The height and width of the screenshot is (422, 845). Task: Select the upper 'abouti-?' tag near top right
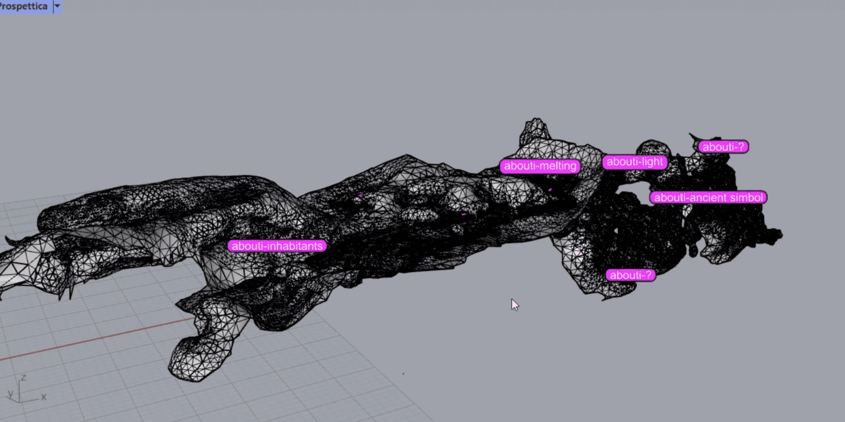(723, 147)
